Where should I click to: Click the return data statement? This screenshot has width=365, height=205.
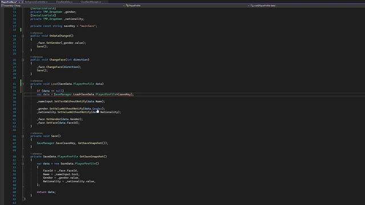(x=46, y=192)
